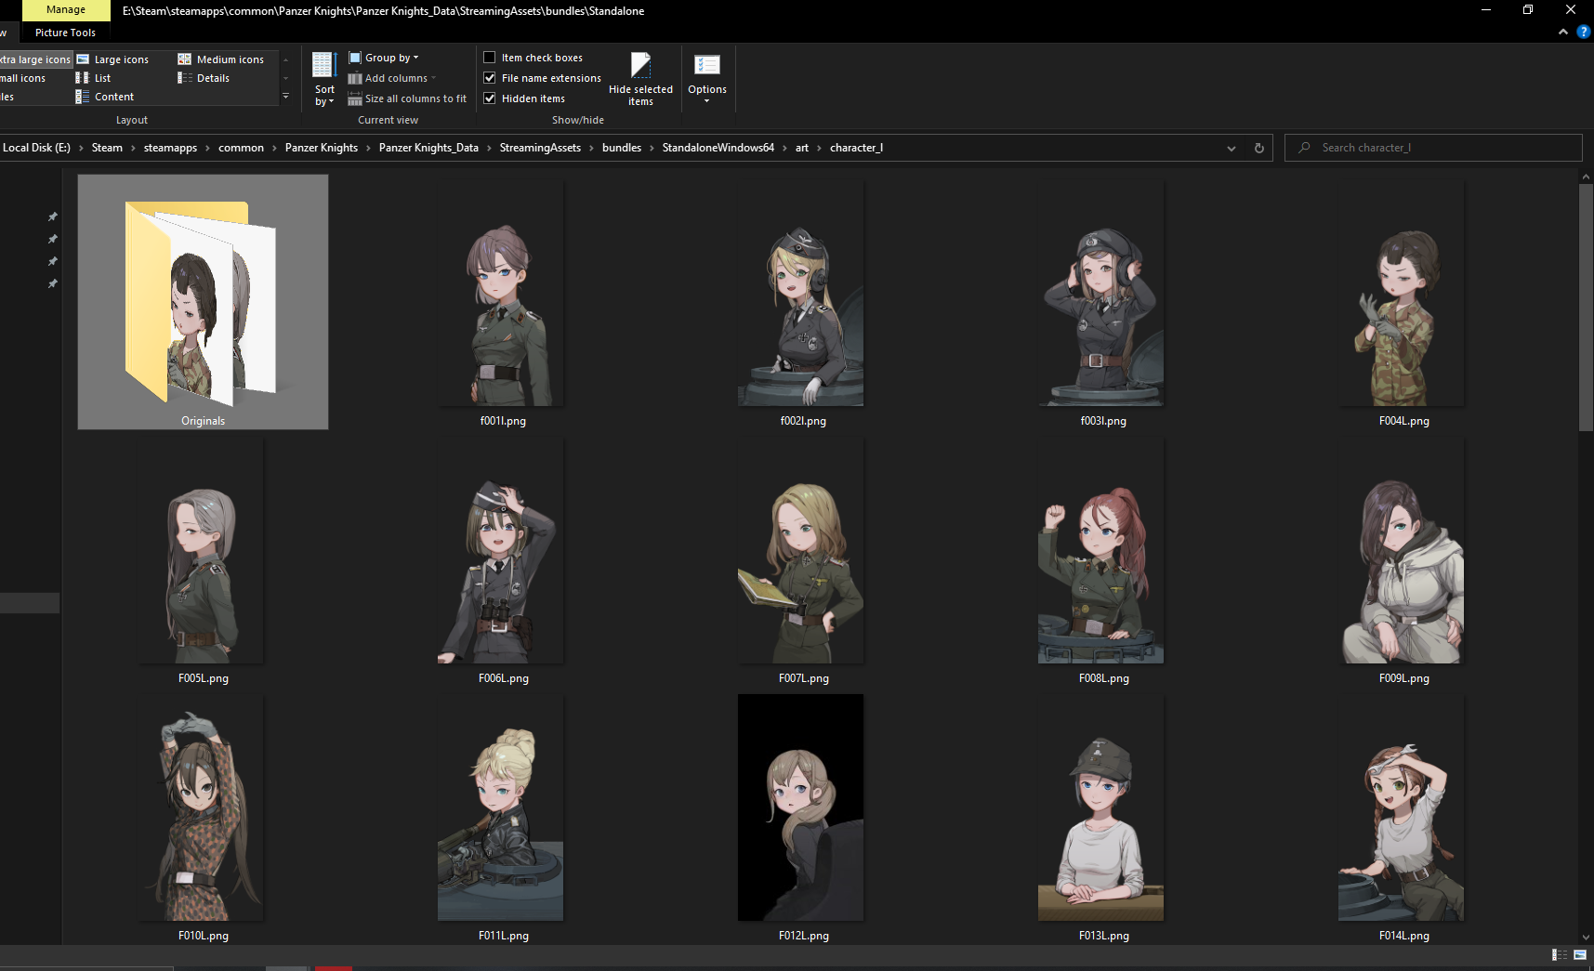Refresh the character_l folder

click(1259, 148)
